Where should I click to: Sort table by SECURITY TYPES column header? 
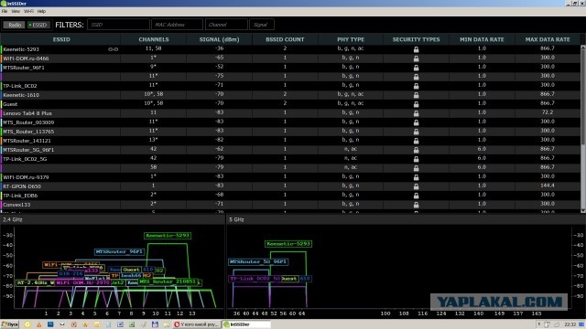(416, 39)
